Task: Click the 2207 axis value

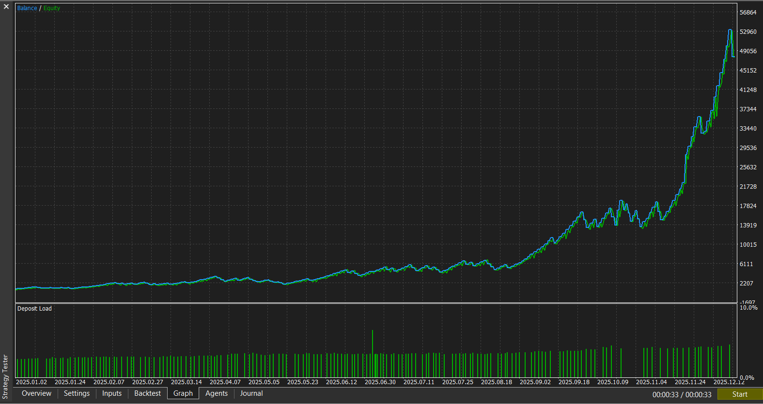Action: tap(747, 284)
